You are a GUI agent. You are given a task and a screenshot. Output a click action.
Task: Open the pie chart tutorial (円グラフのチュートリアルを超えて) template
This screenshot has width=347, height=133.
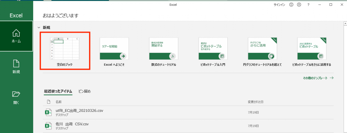263,52
